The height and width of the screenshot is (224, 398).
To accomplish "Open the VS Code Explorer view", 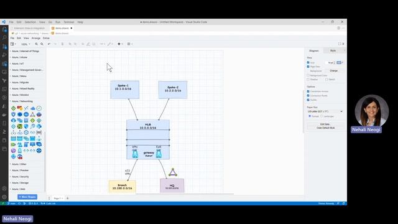I will coord(4,29).
